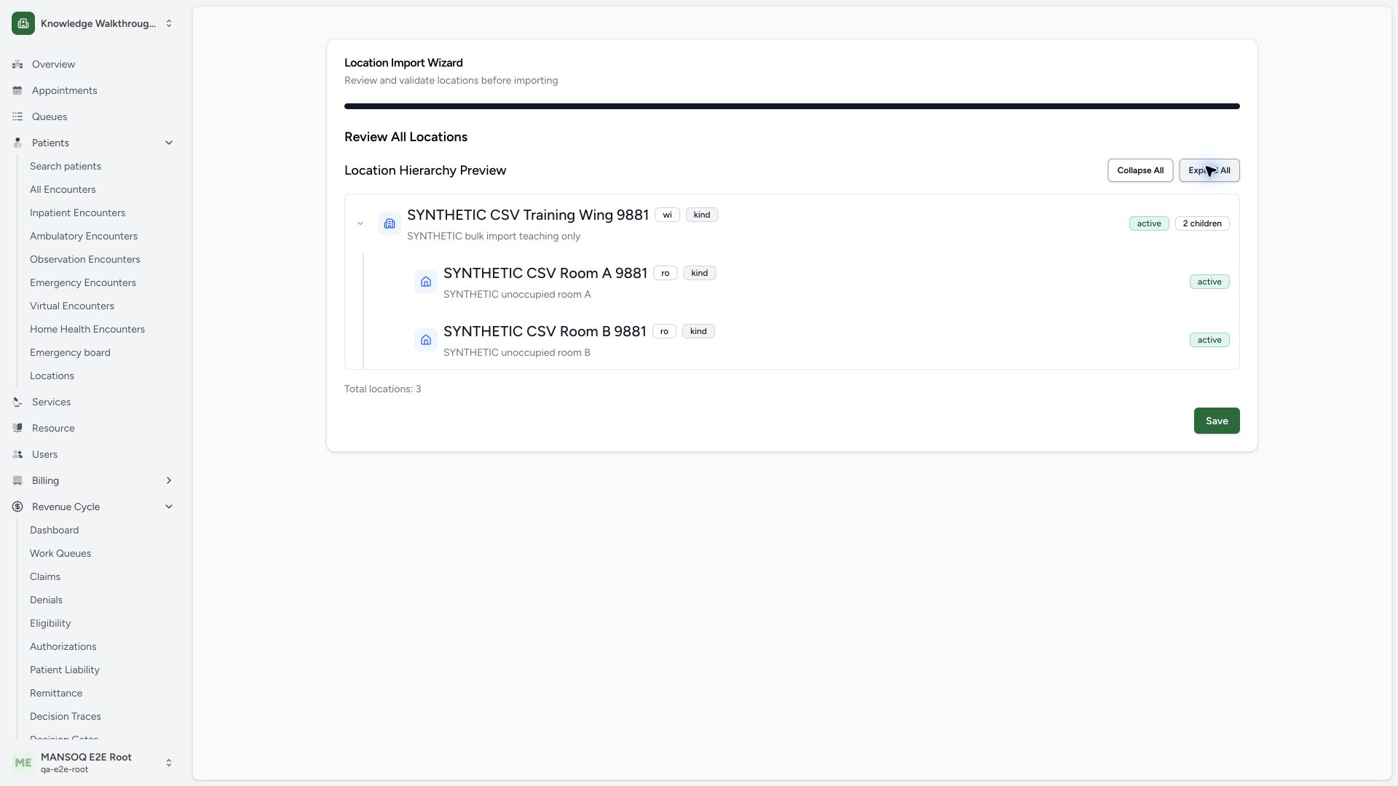Open Ambulatory Encounters

pyautogui.click(x=84, y=236)
